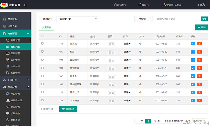
Task: Open 扩展参数 in sidebar
Action: [15, 113]
